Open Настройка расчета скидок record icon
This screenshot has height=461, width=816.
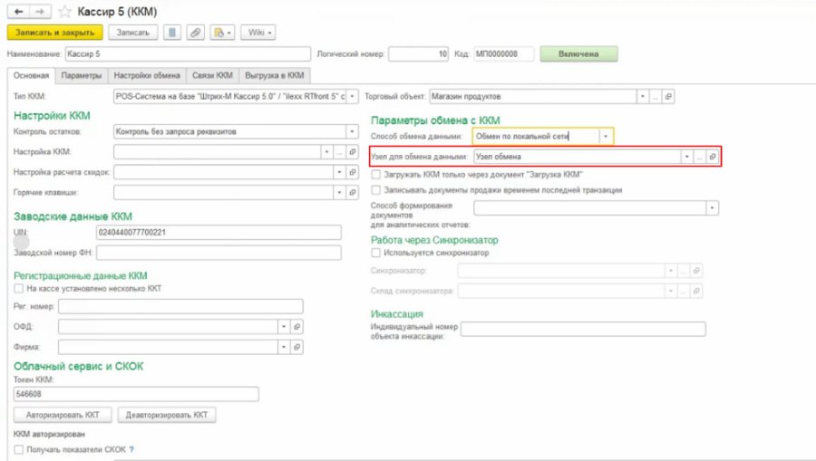353,172
